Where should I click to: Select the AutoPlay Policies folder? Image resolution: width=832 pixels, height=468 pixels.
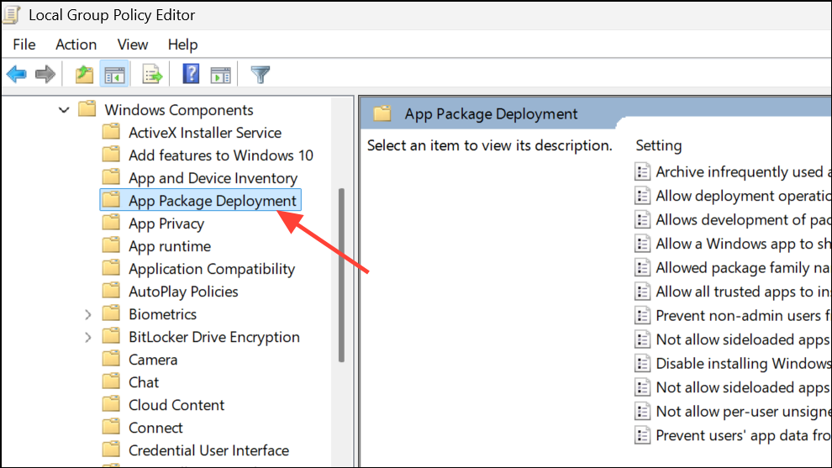click(183, 292)
